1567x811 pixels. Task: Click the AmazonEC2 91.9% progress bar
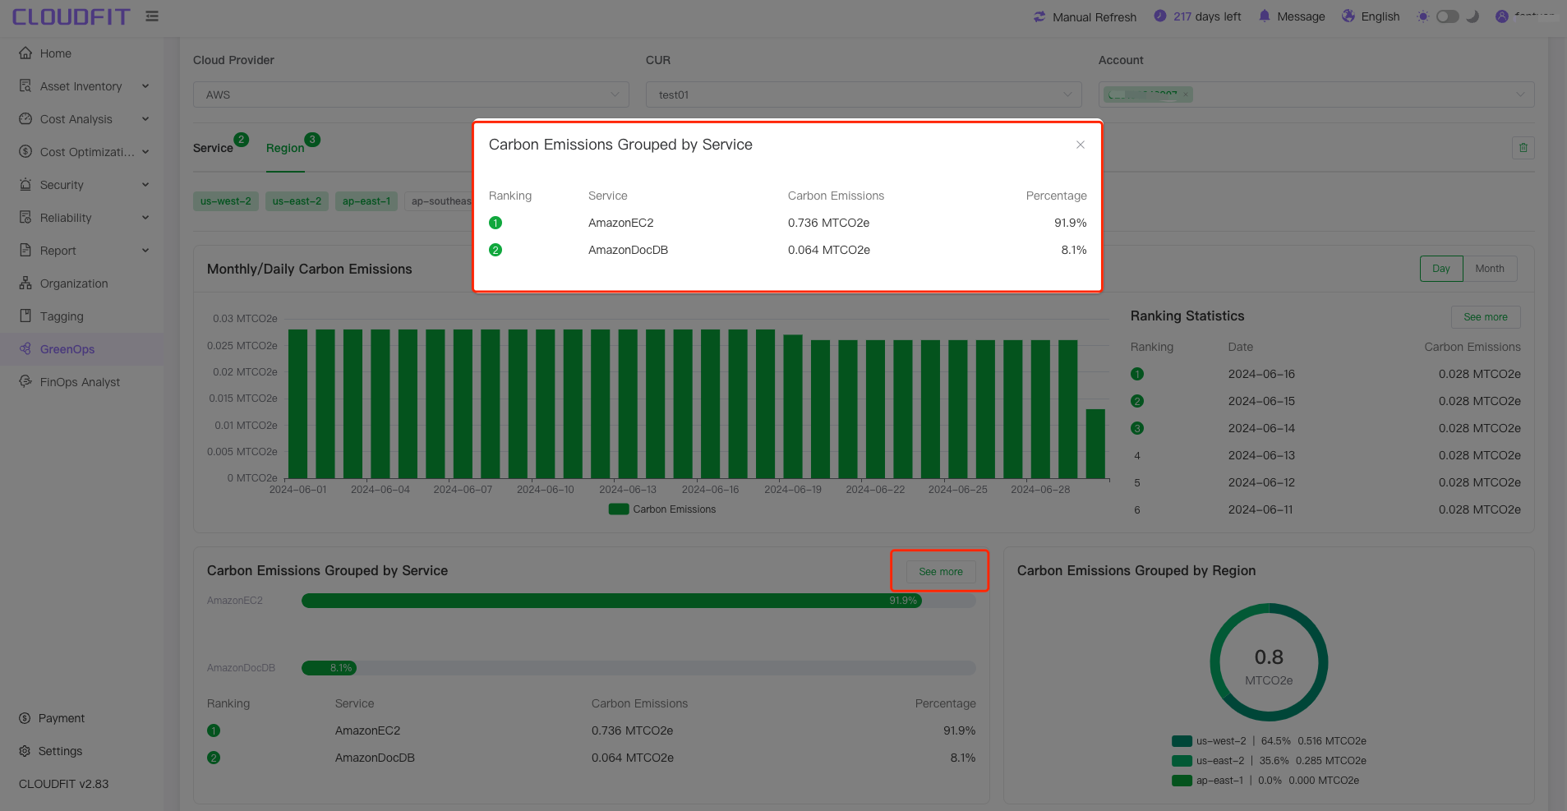(611, 601)
